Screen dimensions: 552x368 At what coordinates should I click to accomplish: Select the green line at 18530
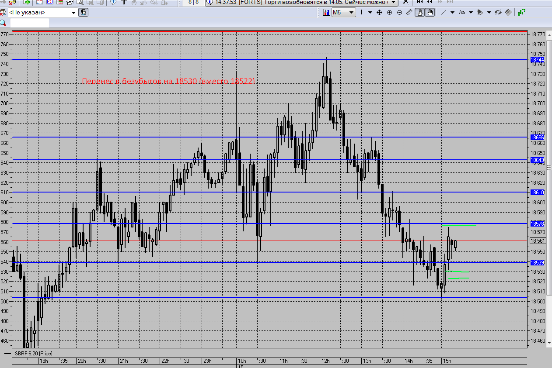click(458, 272)
